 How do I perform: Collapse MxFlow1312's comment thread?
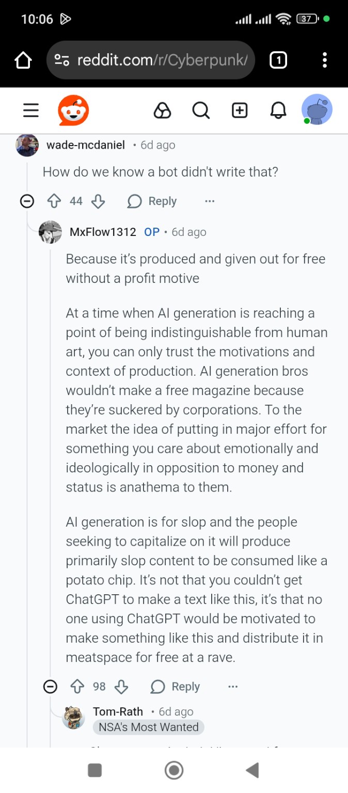50,687
